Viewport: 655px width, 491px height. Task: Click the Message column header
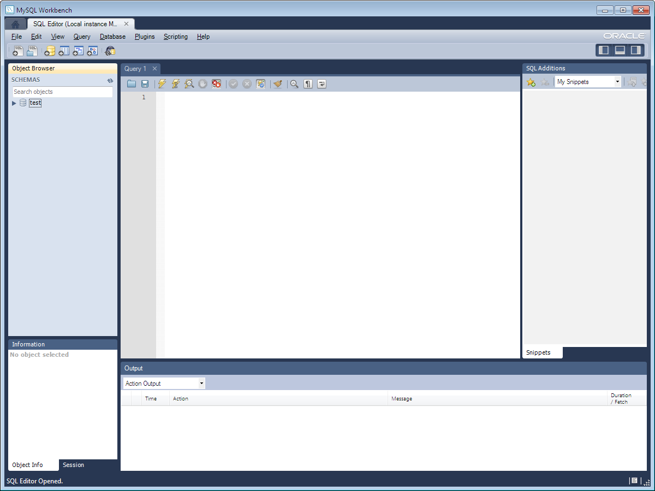coord(497,399)
